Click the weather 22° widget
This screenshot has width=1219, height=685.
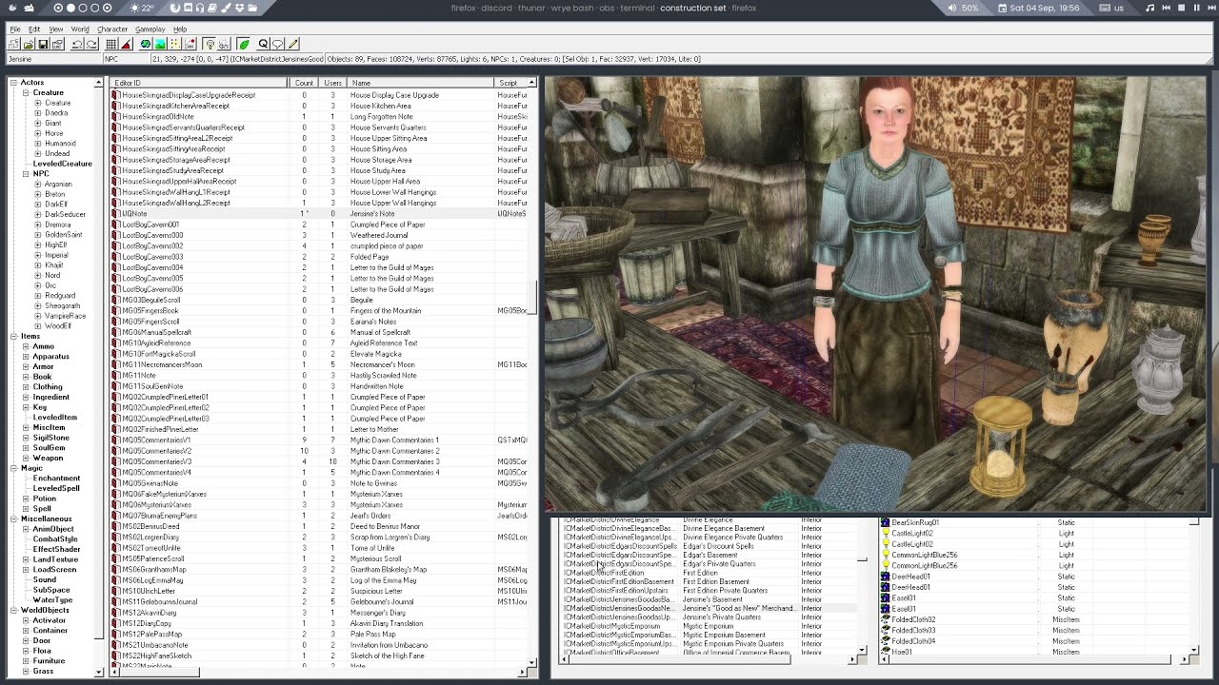tap(141, 8)
